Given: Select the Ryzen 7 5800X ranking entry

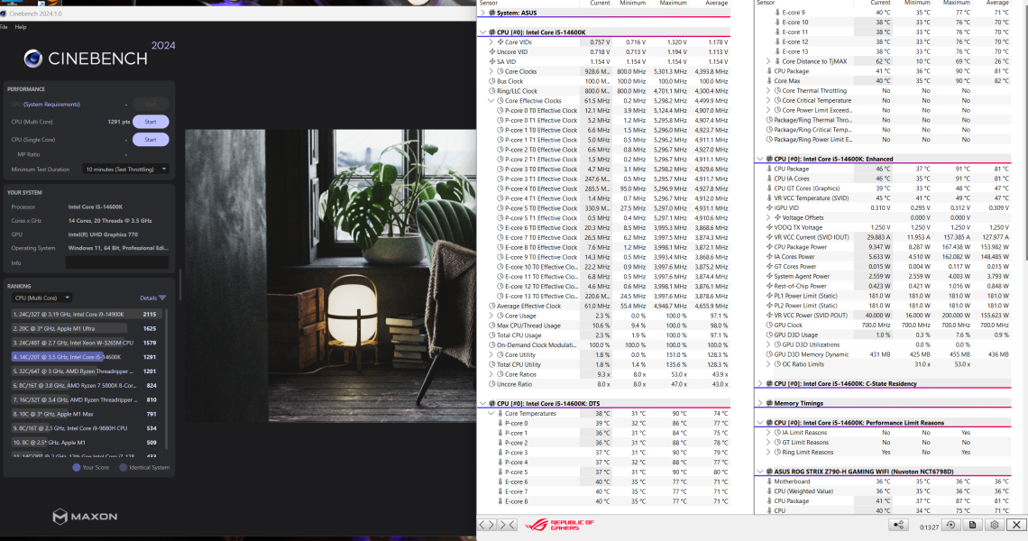Looking at the screenshot, I should [86, 386].
